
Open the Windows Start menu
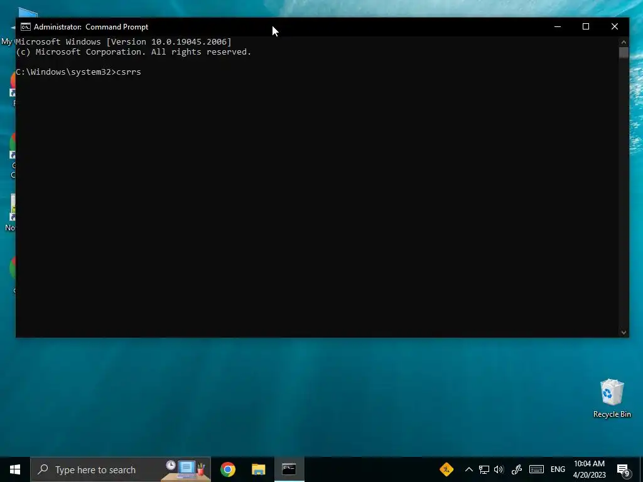tap(15, 469)
